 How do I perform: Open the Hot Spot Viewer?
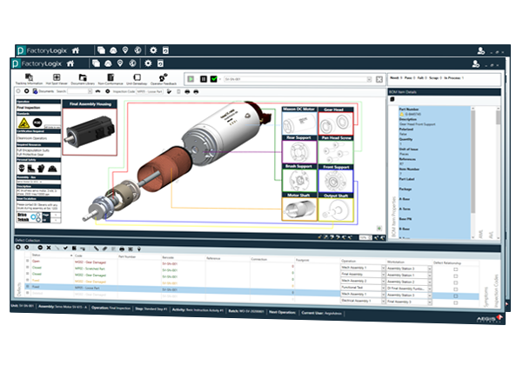click(57, 79)
